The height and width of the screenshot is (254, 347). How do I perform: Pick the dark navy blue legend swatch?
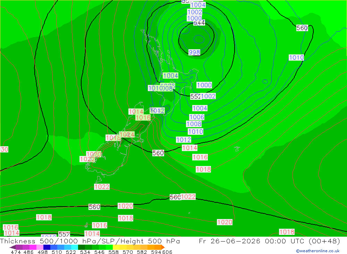coord(47,247)
